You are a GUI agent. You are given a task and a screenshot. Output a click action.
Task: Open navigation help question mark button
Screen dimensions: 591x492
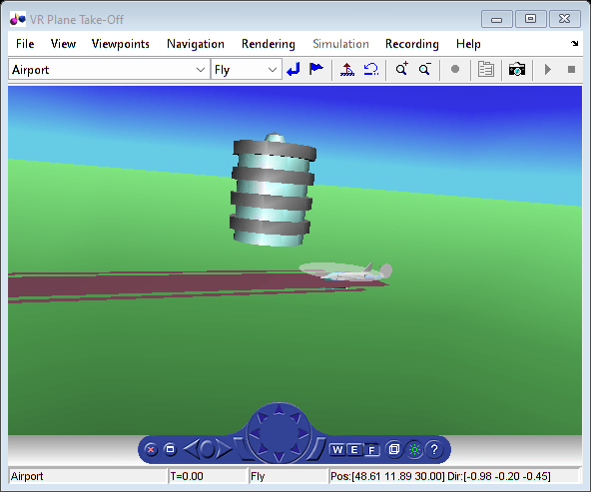(434, 449)
